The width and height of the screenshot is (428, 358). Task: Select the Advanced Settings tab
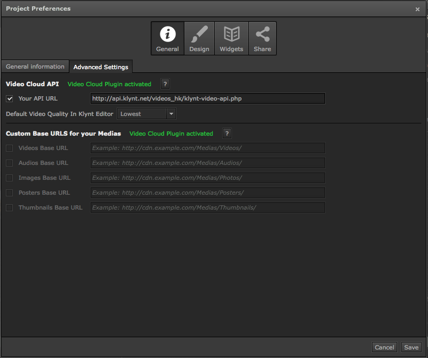(x=101, y=66)
